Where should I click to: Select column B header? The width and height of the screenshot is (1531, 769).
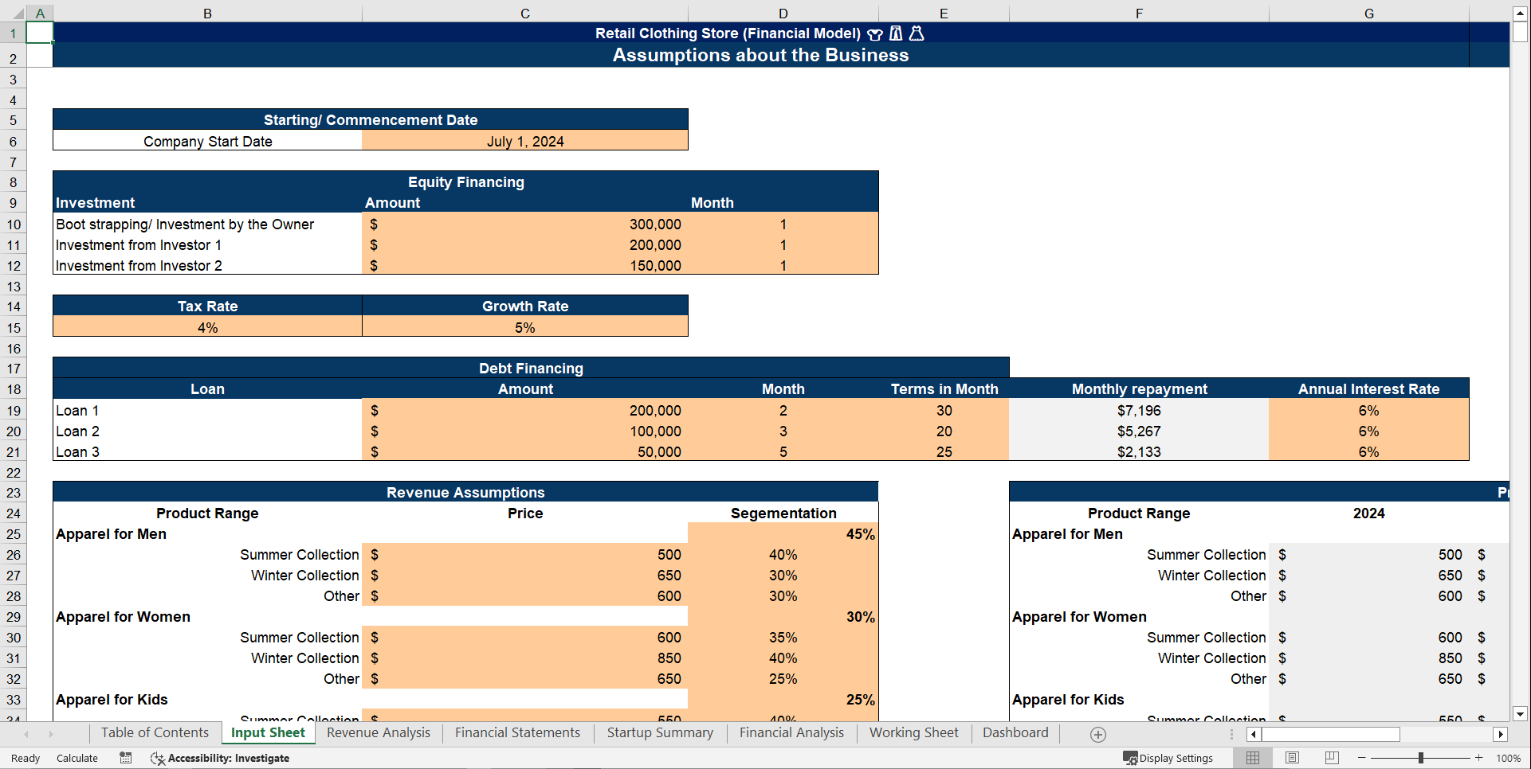point(207,14)
